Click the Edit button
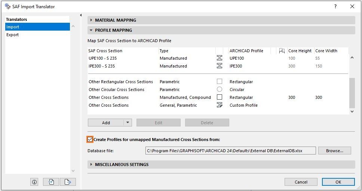Viewport: 362px width, 191px height. click(x=159, y=123)
